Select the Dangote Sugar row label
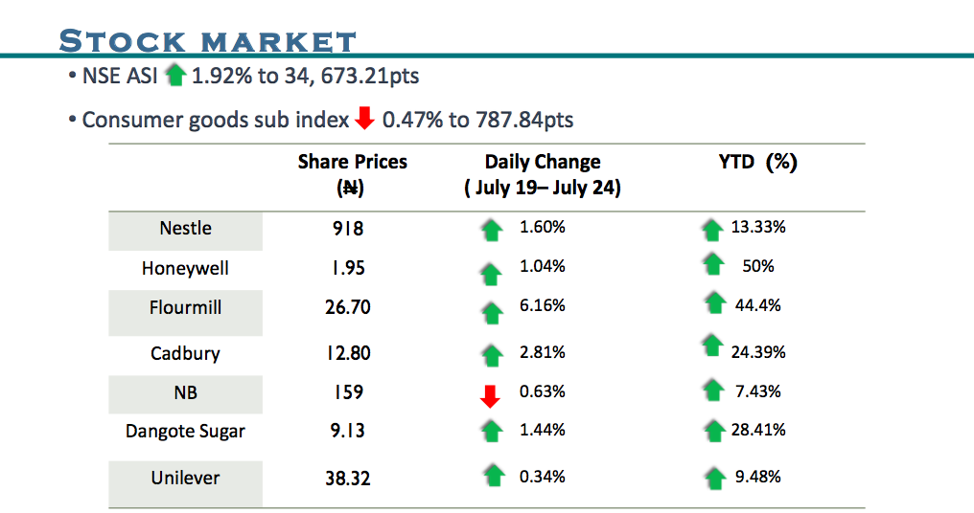Image resolution: width=974 pixels, height=513 pixels. [x=185, y=431]
